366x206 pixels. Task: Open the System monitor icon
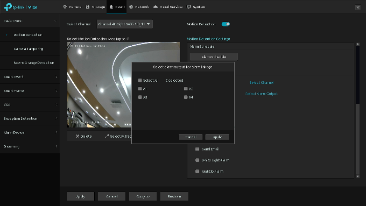[x=188, y=7]
